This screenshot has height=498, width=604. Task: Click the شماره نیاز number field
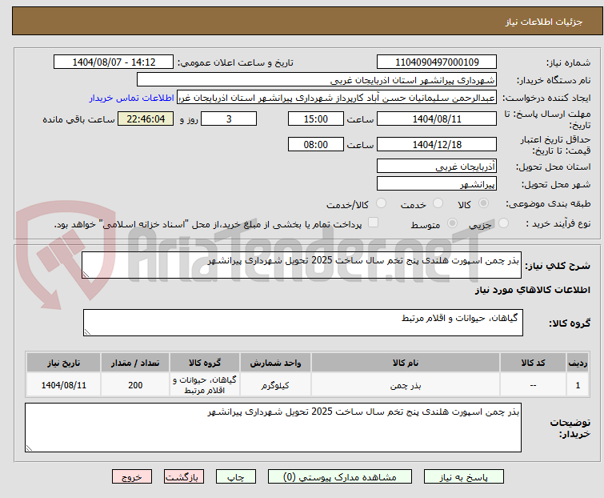pyautogui.click(x=437, y=62)
